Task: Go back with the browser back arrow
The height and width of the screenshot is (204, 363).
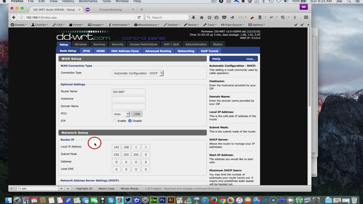Action: click(14, 17)
